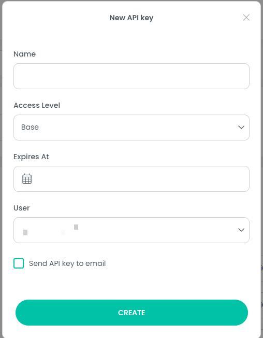Click the Access Level label
Viewport: 263px width, 338px height.
[x=37, y=105]
